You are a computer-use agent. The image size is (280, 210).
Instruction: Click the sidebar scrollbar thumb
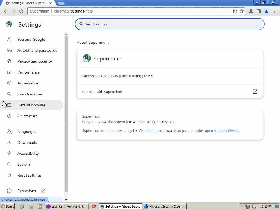[66, 114]
